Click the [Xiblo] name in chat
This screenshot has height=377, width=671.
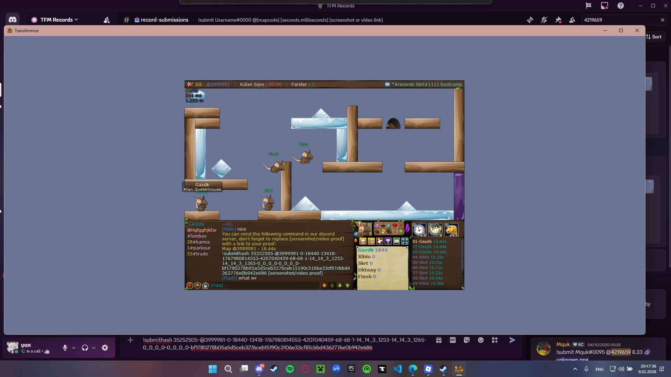(229, 229)
